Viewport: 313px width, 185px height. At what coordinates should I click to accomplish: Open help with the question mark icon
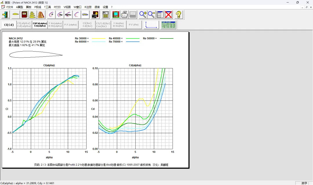[x=179, y=14]
